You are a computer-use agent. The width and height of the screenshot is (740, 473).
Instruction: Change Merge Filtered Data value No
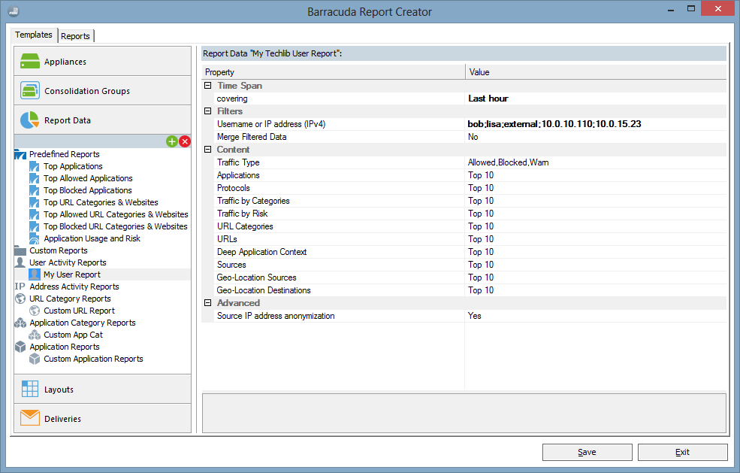596,137
